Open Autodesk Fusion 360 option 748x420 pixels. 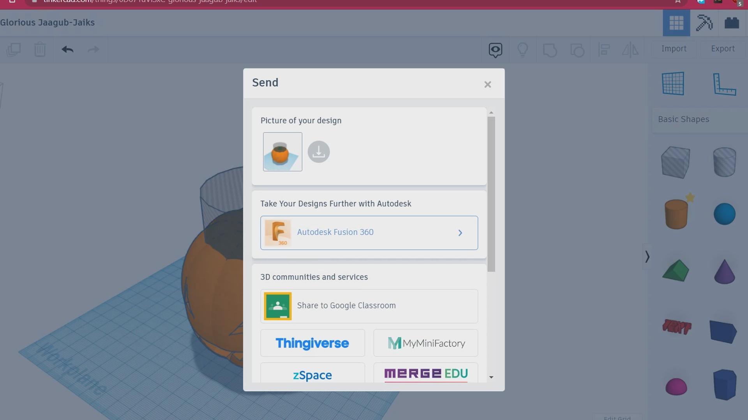tap(369, 233)
